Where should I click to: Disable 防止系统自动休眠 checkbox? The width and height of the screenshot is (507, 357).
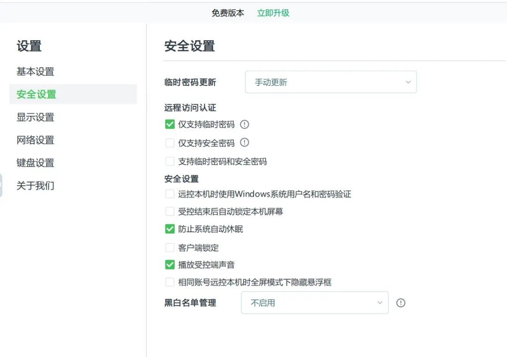point(170,229)
